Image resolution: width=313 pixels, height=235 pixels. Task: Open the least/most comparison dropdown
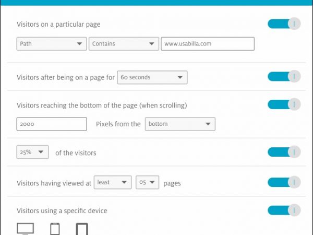[x=113, y=182]
